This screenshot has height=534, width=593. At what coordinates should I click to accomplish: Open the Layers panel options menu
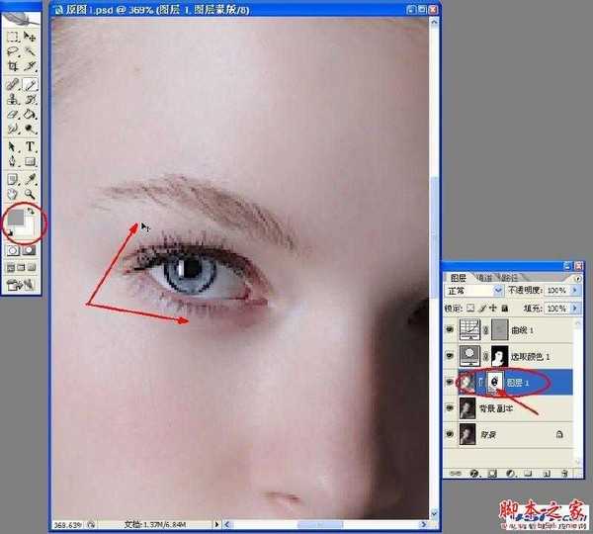pos(578,279)
